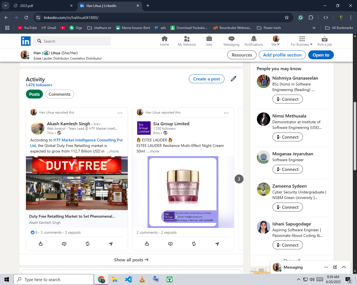Repost the Akash Kamlesh Singh post
This screenshot has width=357, height=285.
tap(88, 244)
